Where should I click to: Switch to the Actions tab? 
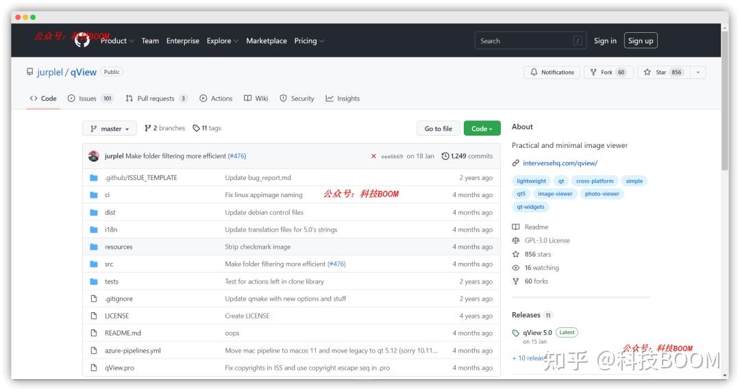pos(216,98)
